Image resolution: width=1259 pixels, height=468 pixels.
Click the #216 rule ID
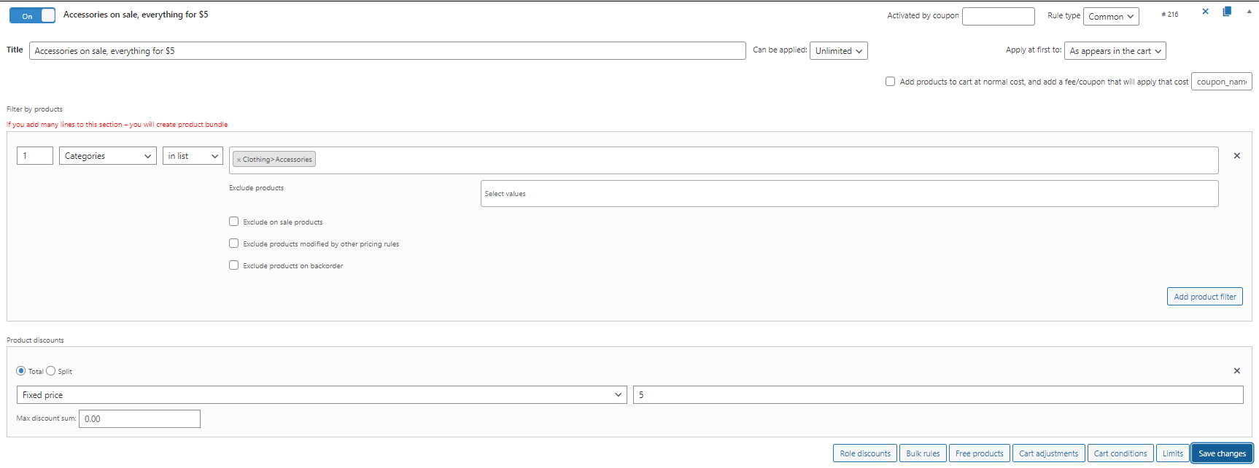pyautogui.click(x=1170, y=15)
